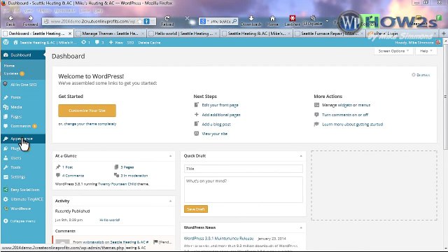Click 3 in moderation link
This screenshot has height=252, width=448.
[134, 176]
